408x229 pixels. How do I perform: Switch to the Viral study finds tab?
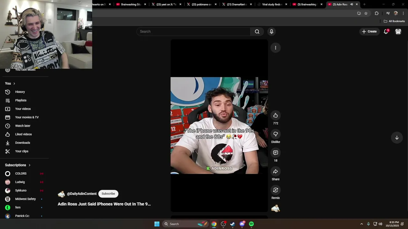click(272, 4)
